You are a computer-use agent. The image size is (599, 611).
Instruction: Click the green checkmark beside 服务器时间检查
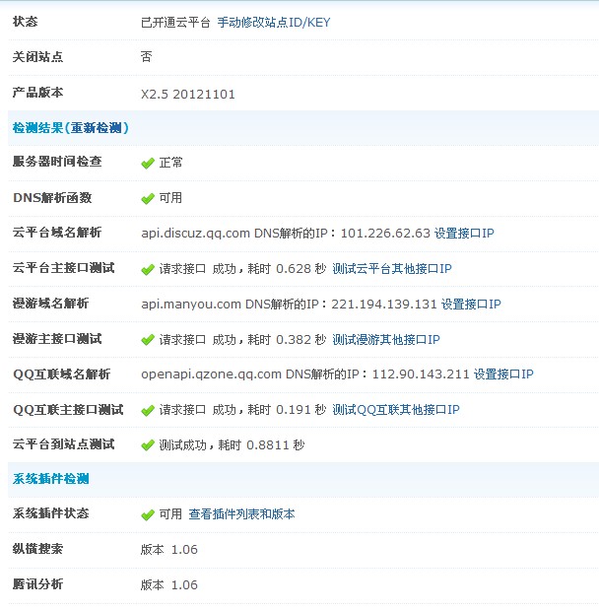point(148,163)
